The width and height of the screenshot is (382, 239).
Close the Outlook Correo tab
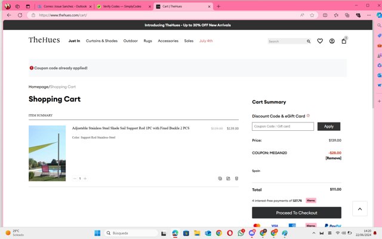tap(90, 7)
